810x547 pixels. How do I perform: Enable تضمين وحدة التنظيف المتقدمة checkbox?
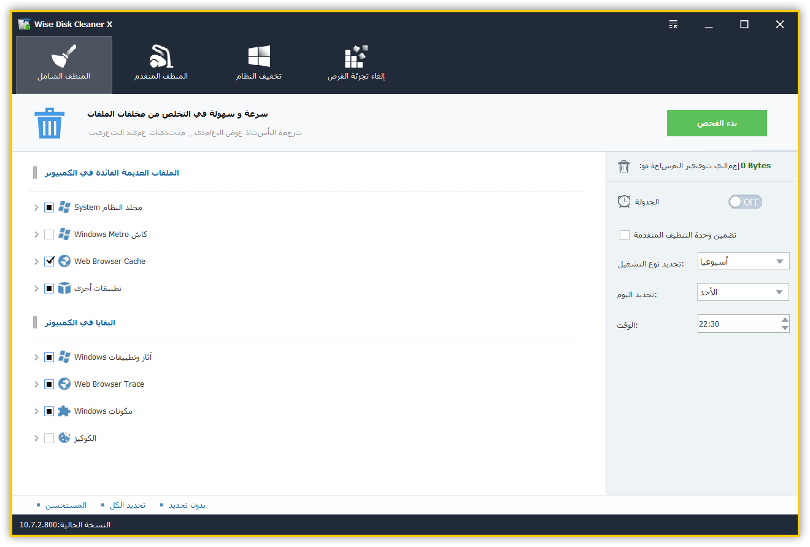click(x=625, y=235)
